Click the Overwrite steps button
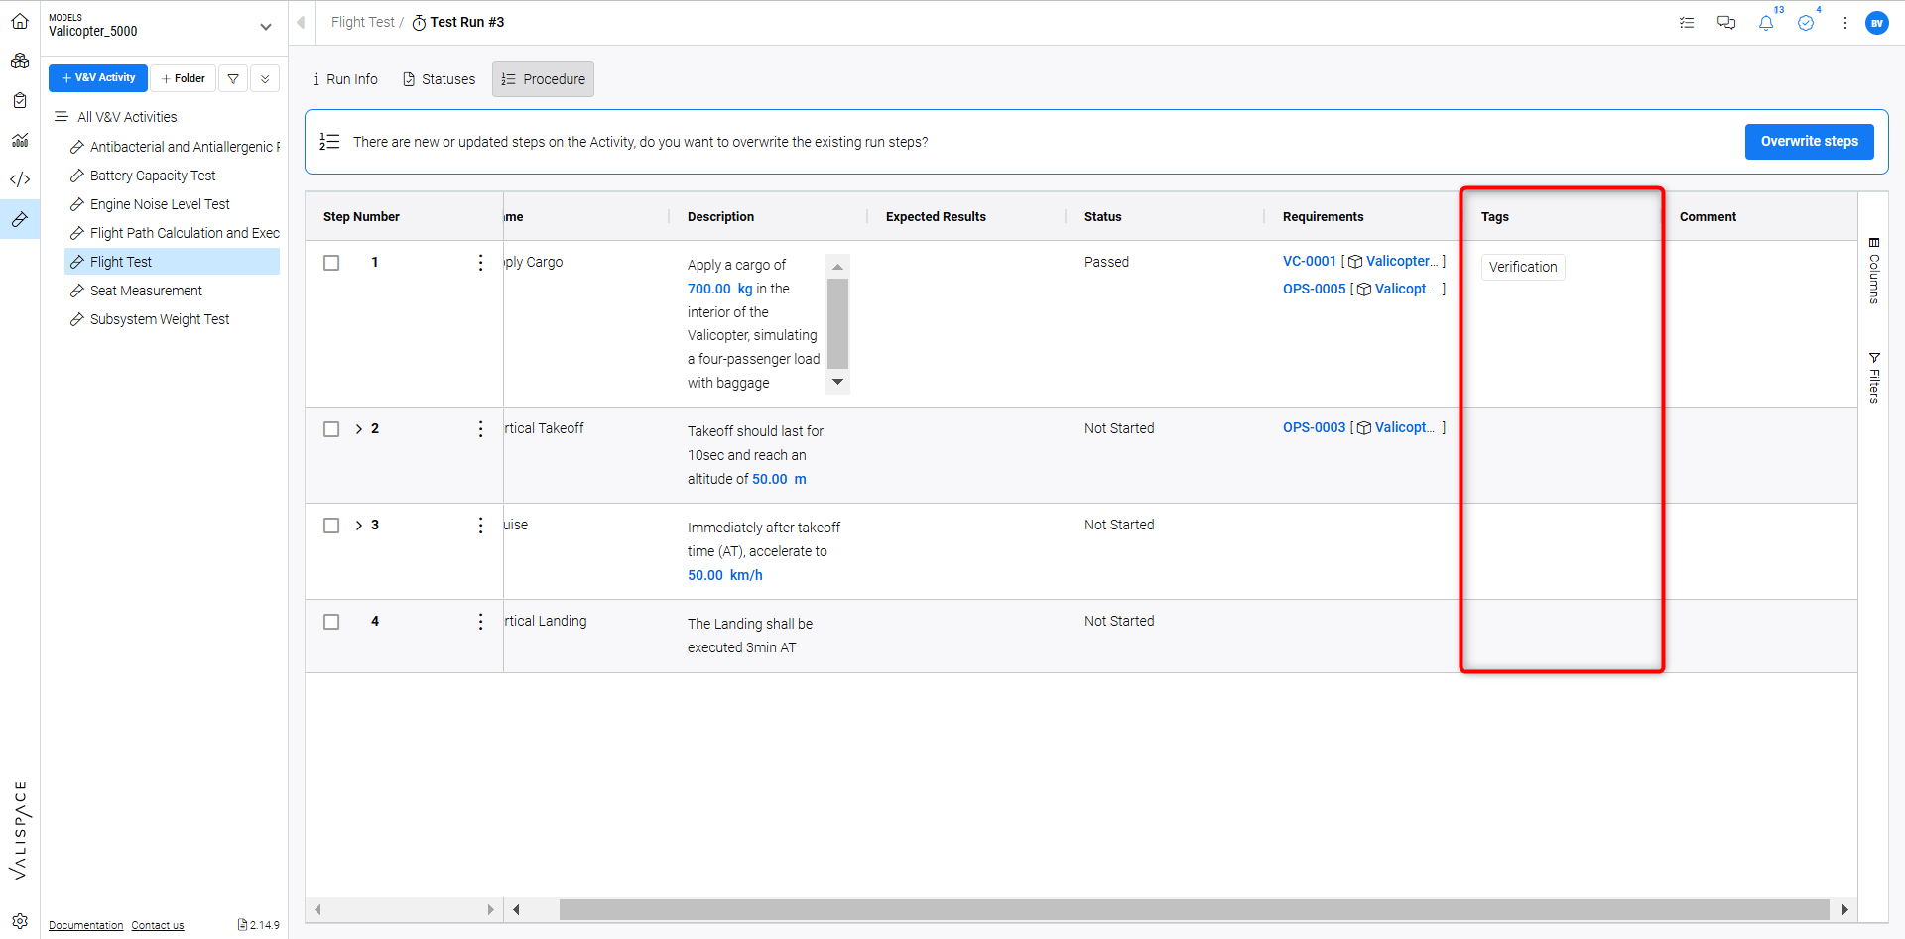The height and width of the screenshot is (939, 1905). point(1809,142)
